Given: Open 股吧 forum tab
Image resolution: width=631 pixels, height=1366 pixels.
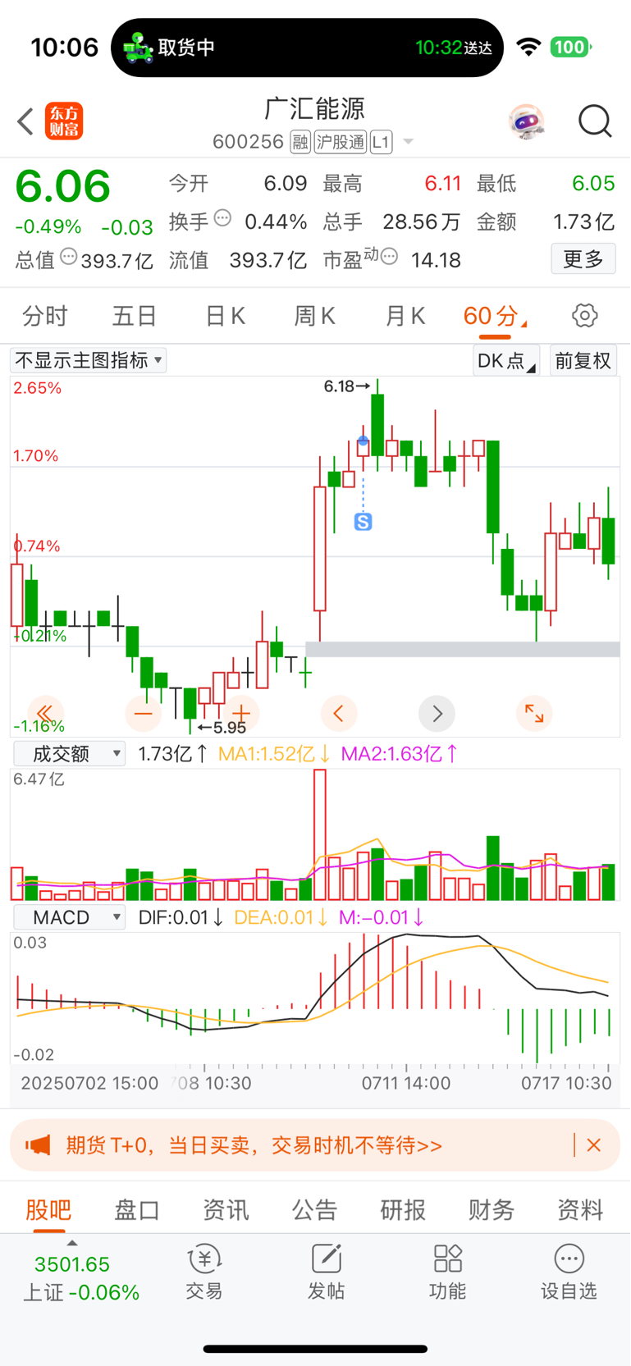Looking at the screenshot, I should click(48, 1209).
